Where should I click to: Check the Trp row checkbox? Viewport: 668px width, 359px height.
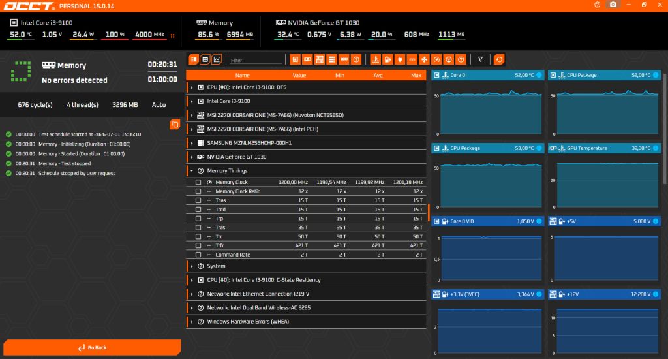[198, 218]
